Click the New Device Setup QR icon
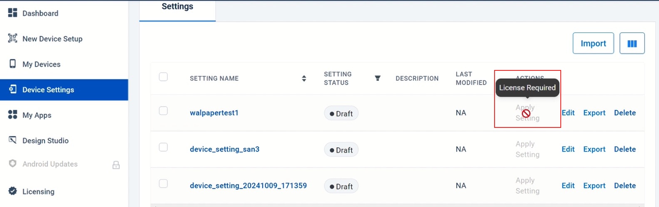This screenshot has width=659, height=207. click(12, 38)
